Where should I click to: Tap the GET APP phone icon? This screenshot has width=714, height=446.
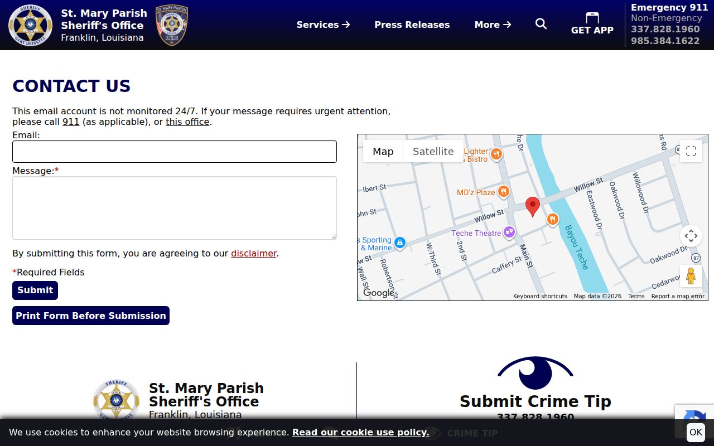click(x=592, y=18)
